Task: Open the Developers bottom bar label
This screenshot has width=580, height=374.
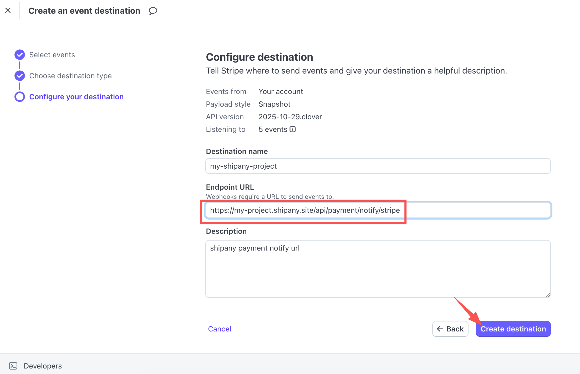Action: 43,366
